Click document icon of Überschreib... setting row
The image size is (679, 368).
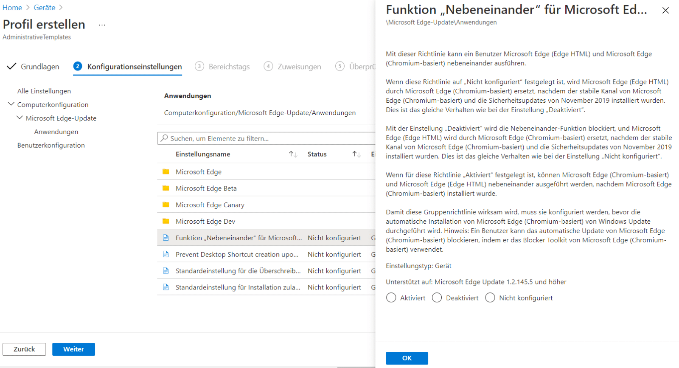[x=166, y=271]
